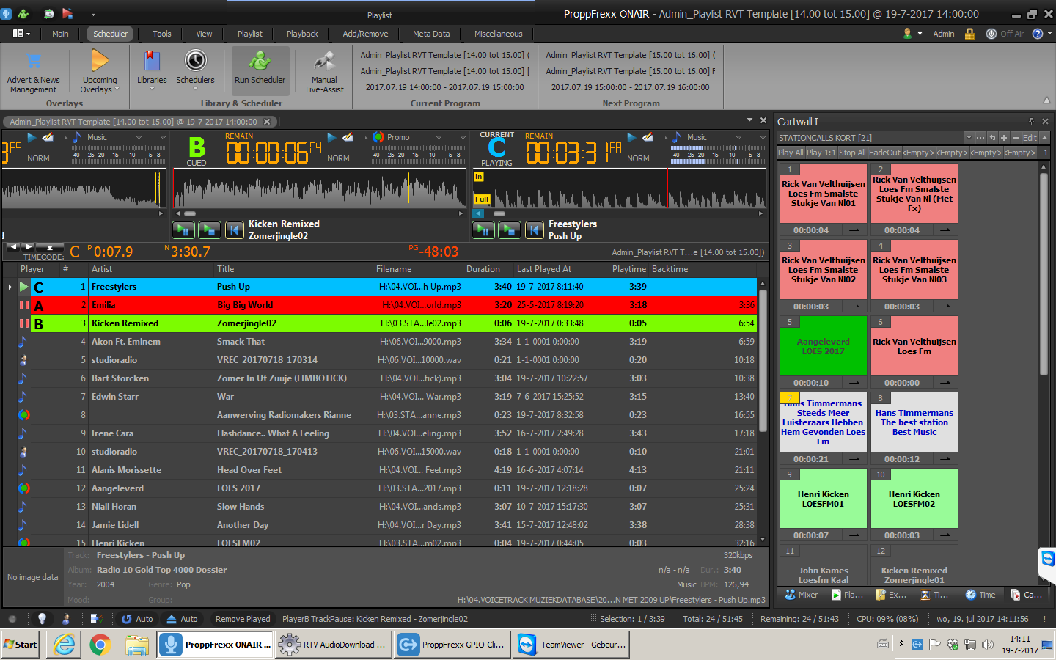The image size is (1056, 660).
Task: Toggle Remove Played option
Action: click(x=243, y=619)
